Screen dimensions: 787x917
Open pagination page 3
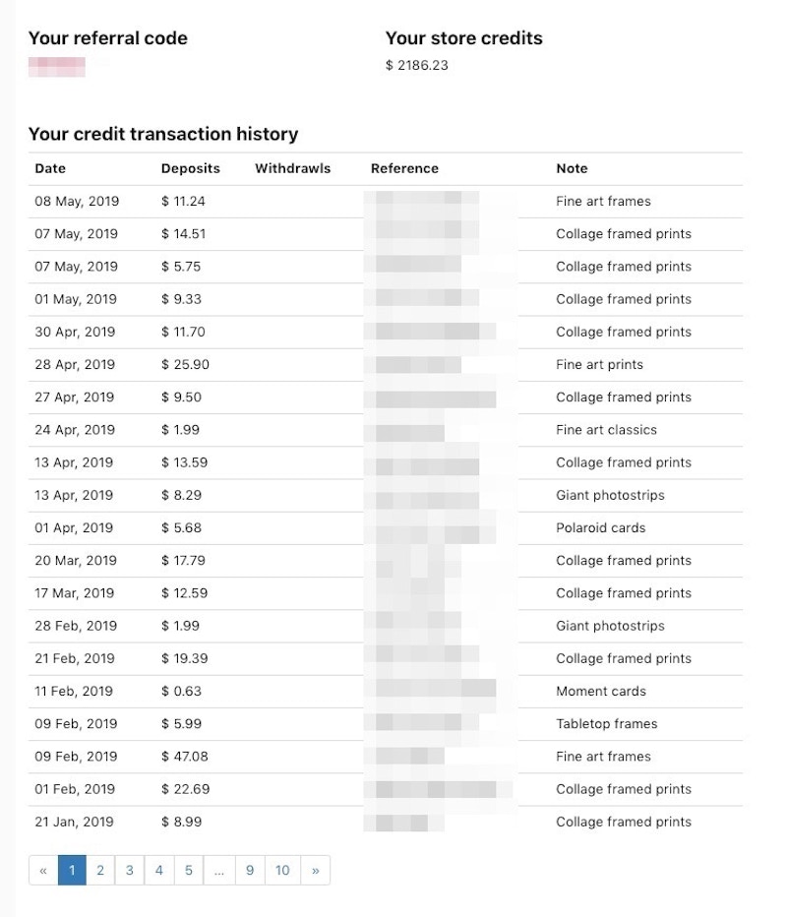coord(130,871)
